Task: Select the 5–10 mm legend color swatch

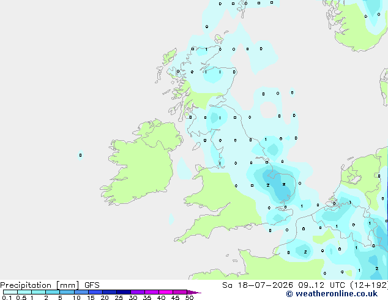Action: click(67, 292)
